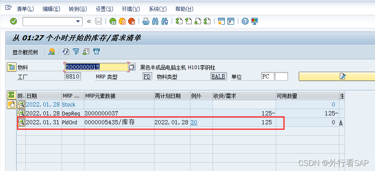Open details magnifier for DepReq row
Viewport: 375px width, 171px height.
coord(21,113)
